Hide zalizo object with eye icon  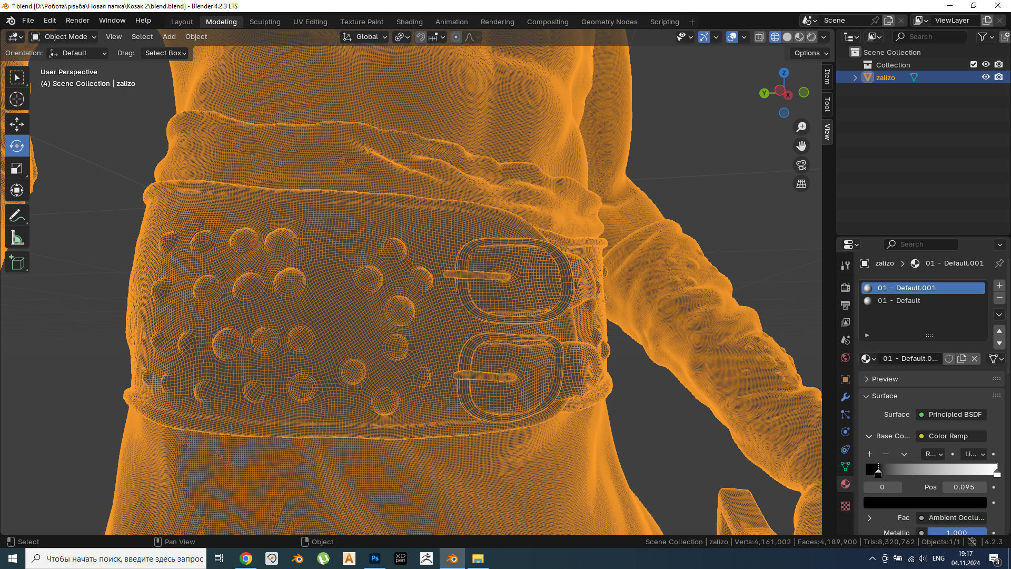tap(986, 77)
